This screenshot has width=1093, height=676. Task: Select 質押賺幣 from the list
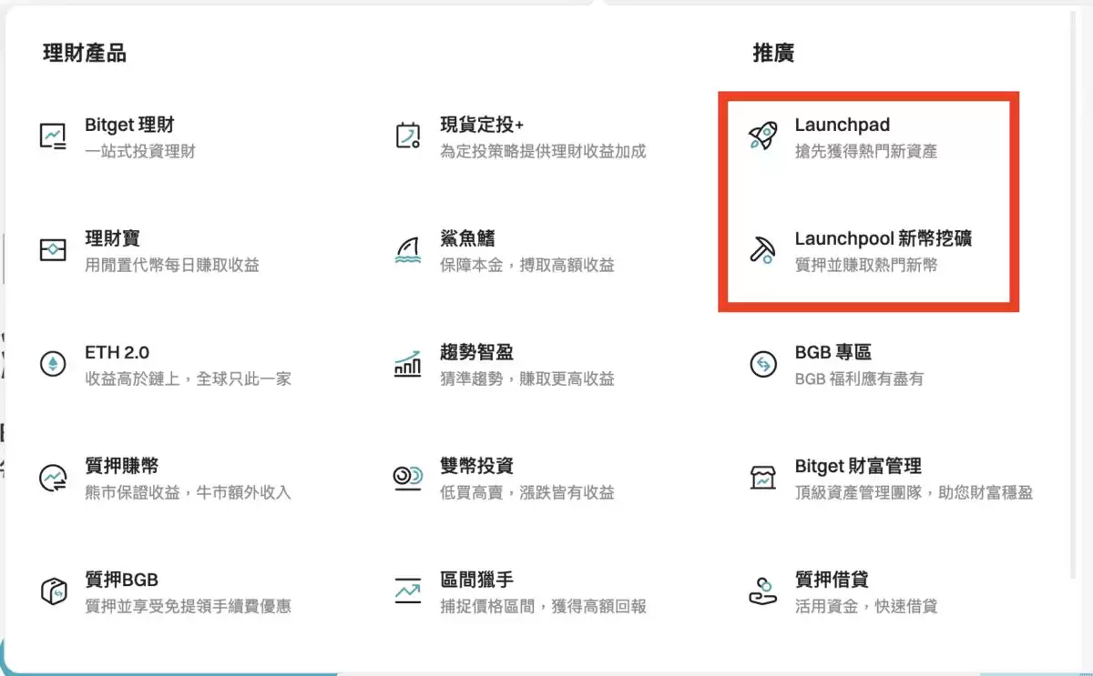(120, 466)
